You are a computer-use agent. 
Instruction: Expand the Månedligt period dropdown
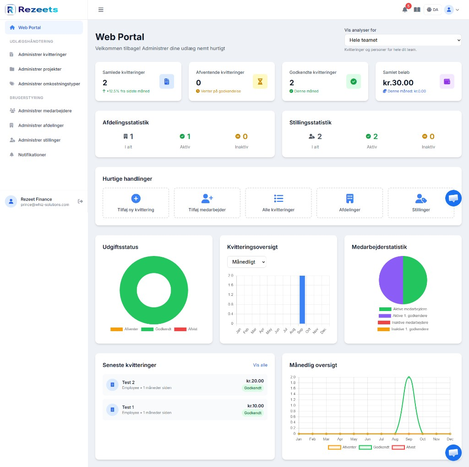[247, 262]
